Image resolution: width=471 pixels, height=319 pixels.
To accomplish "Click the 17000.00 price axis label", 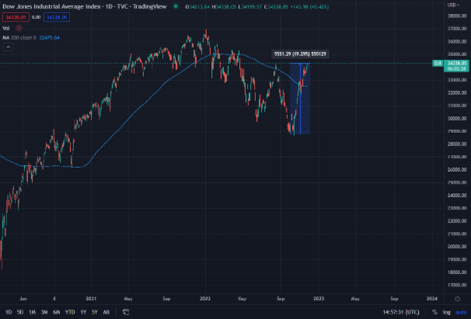I will [x=457, y=285].
